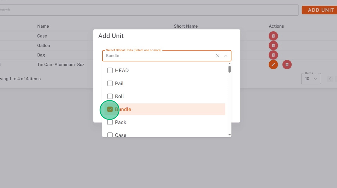Click the ADD UNIT button
The width and height of the screenshot is (337, 188).
320,10
